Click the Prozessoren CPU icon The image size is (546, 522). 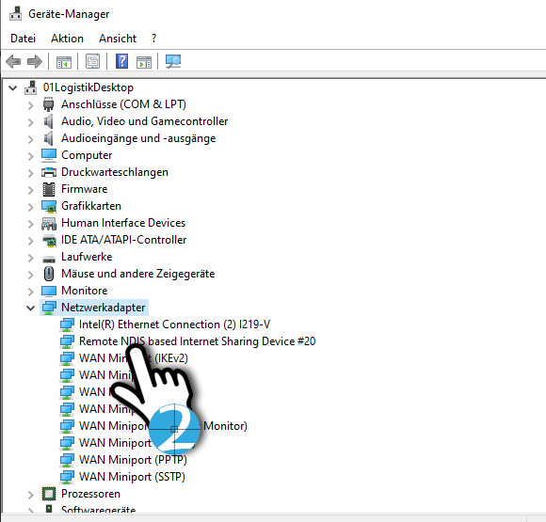point(49,494)
